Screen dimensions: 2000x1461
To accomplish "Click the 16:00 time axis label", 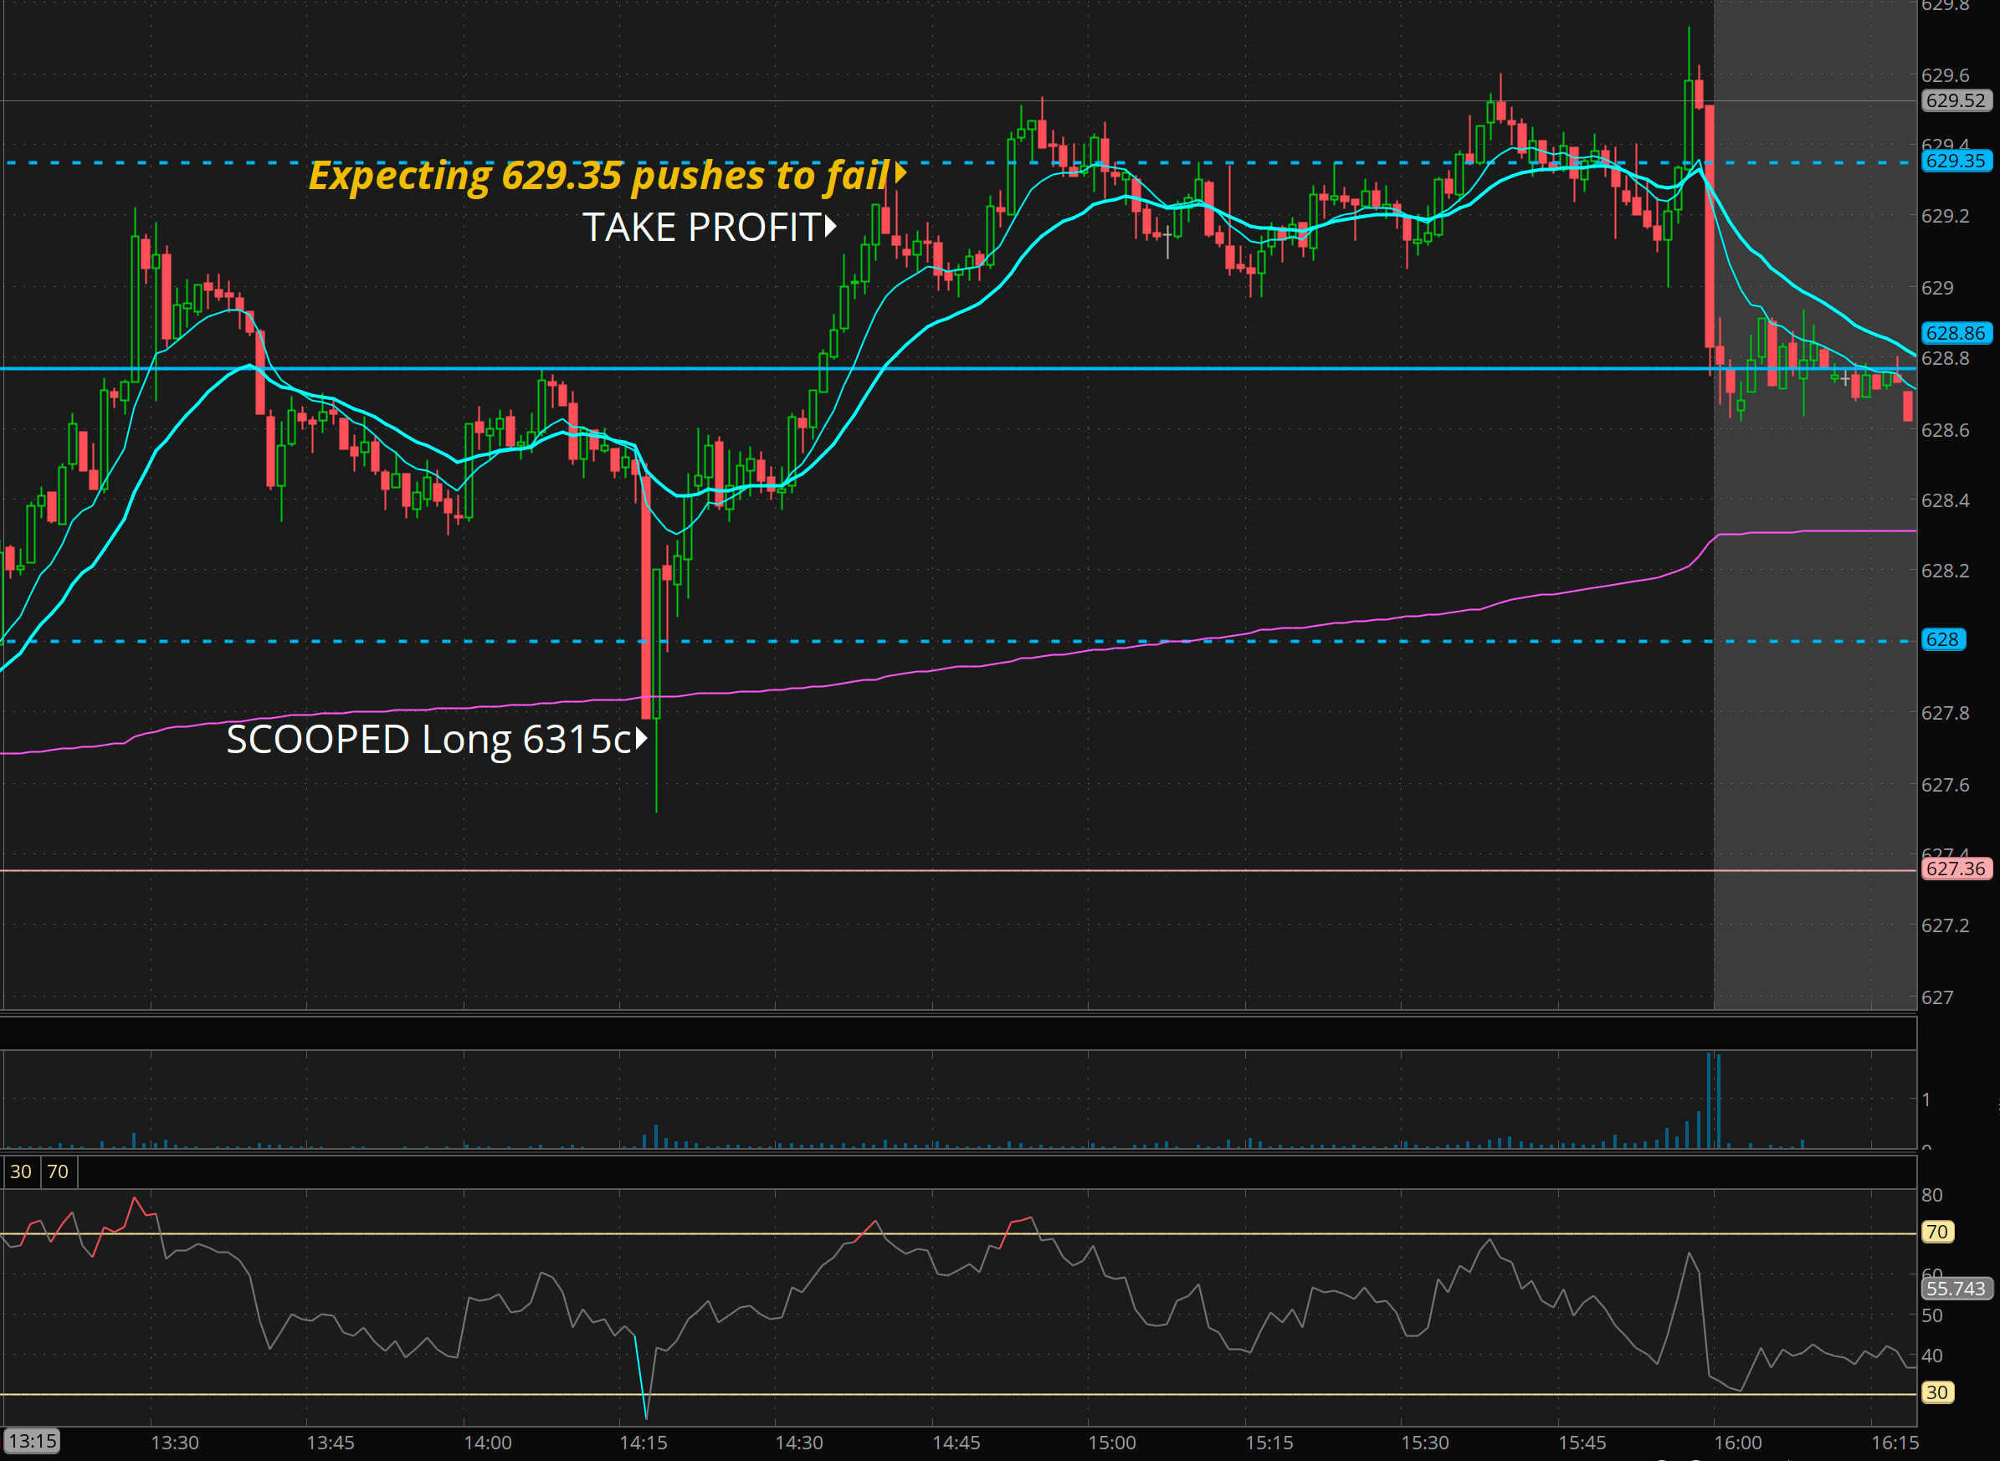I will [x=1737, y=1443].
